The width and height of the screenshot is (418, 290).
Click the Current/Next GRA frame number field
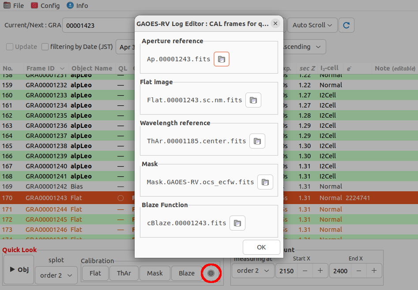tap(98, 25)
